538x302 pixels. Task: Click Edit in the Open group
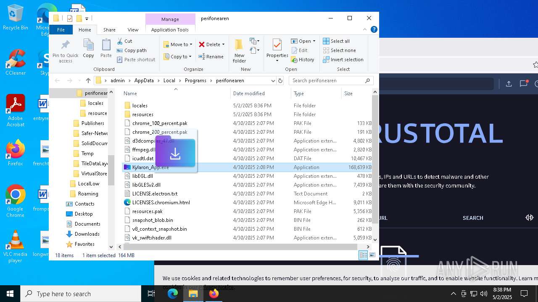pyautogui.click(x=299, y=50)
